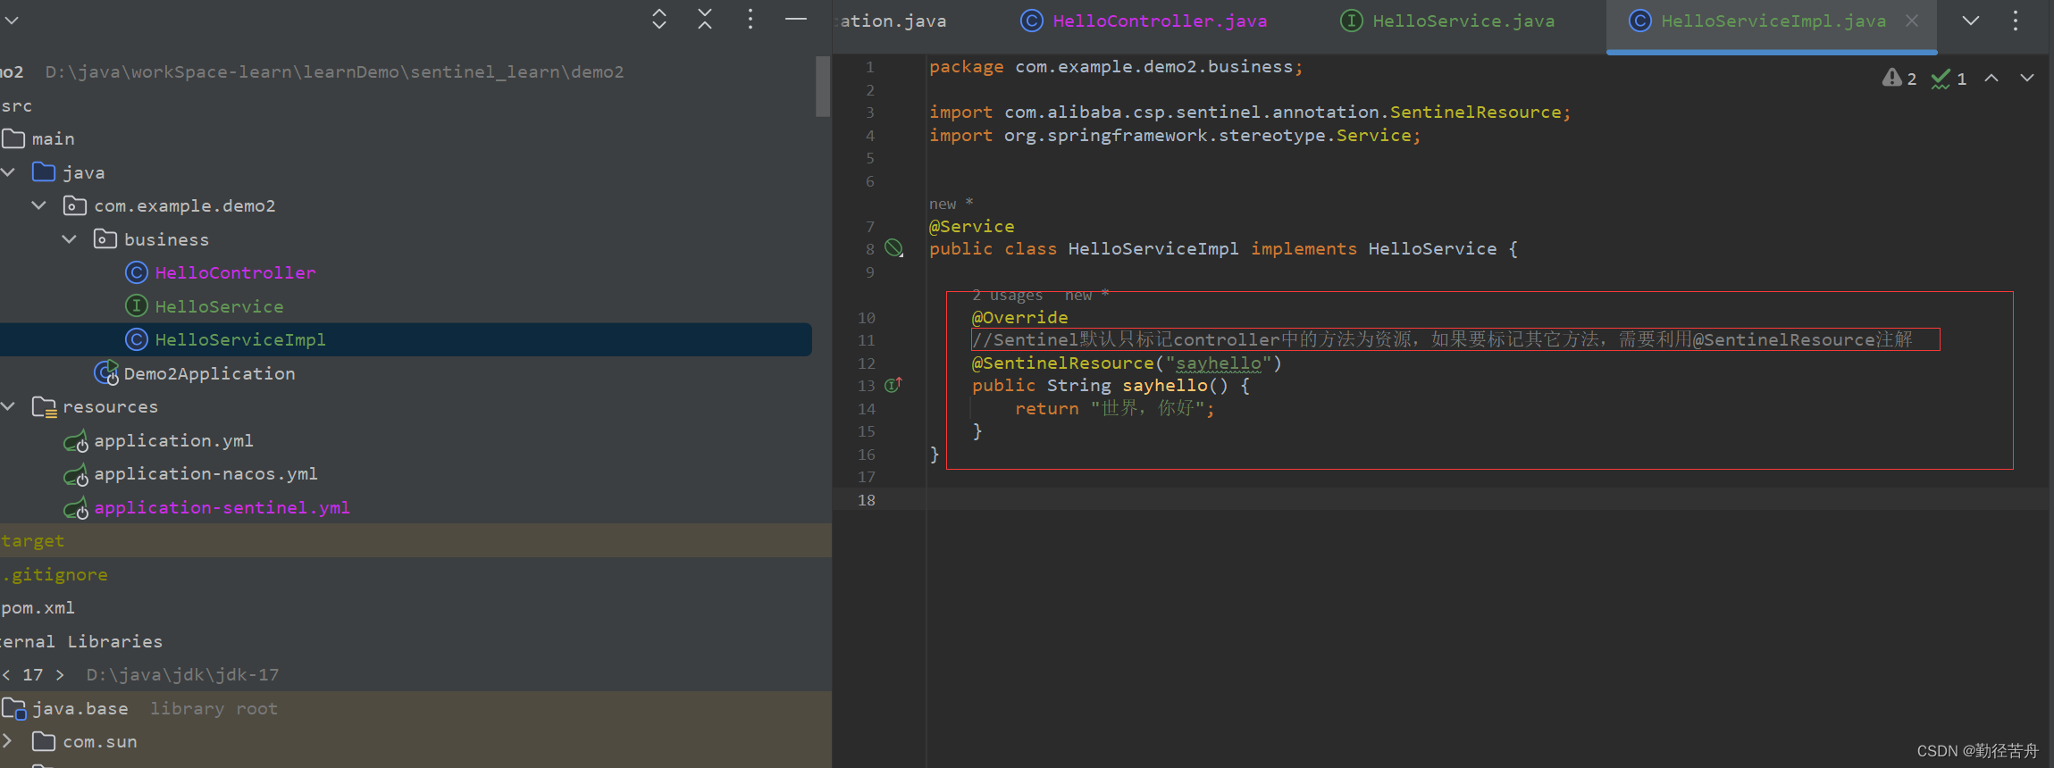The width and height of the screenshot is (2054, 768).
Task: Collapse the java source folder
Action: [9, 171]
